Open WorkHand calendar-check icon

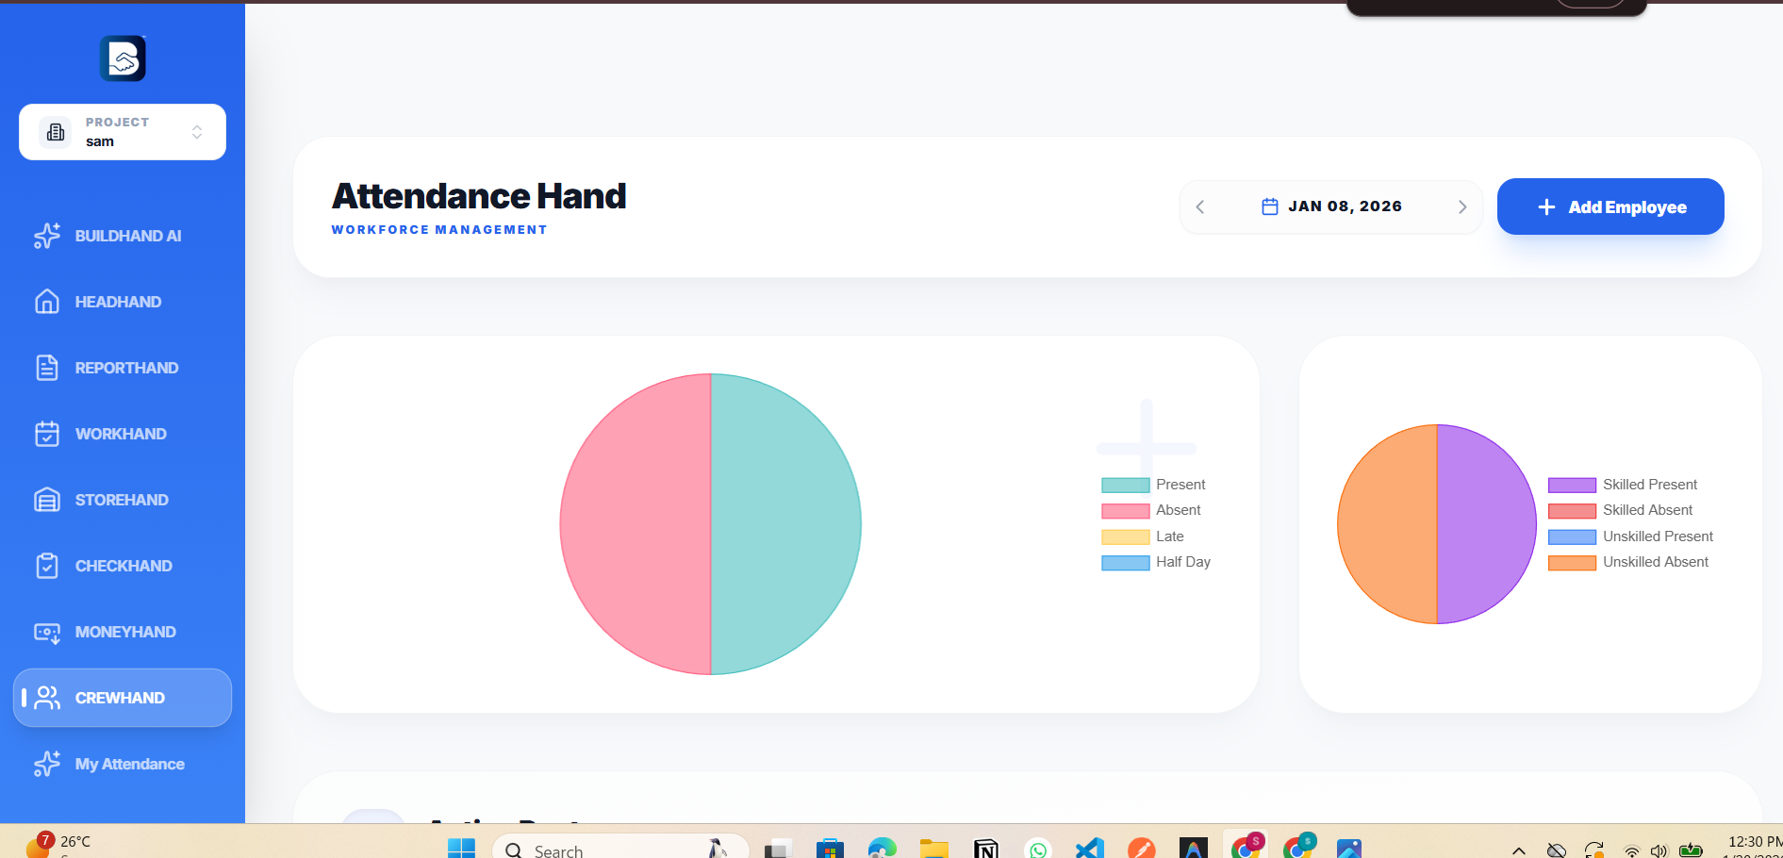coord(47,434)
